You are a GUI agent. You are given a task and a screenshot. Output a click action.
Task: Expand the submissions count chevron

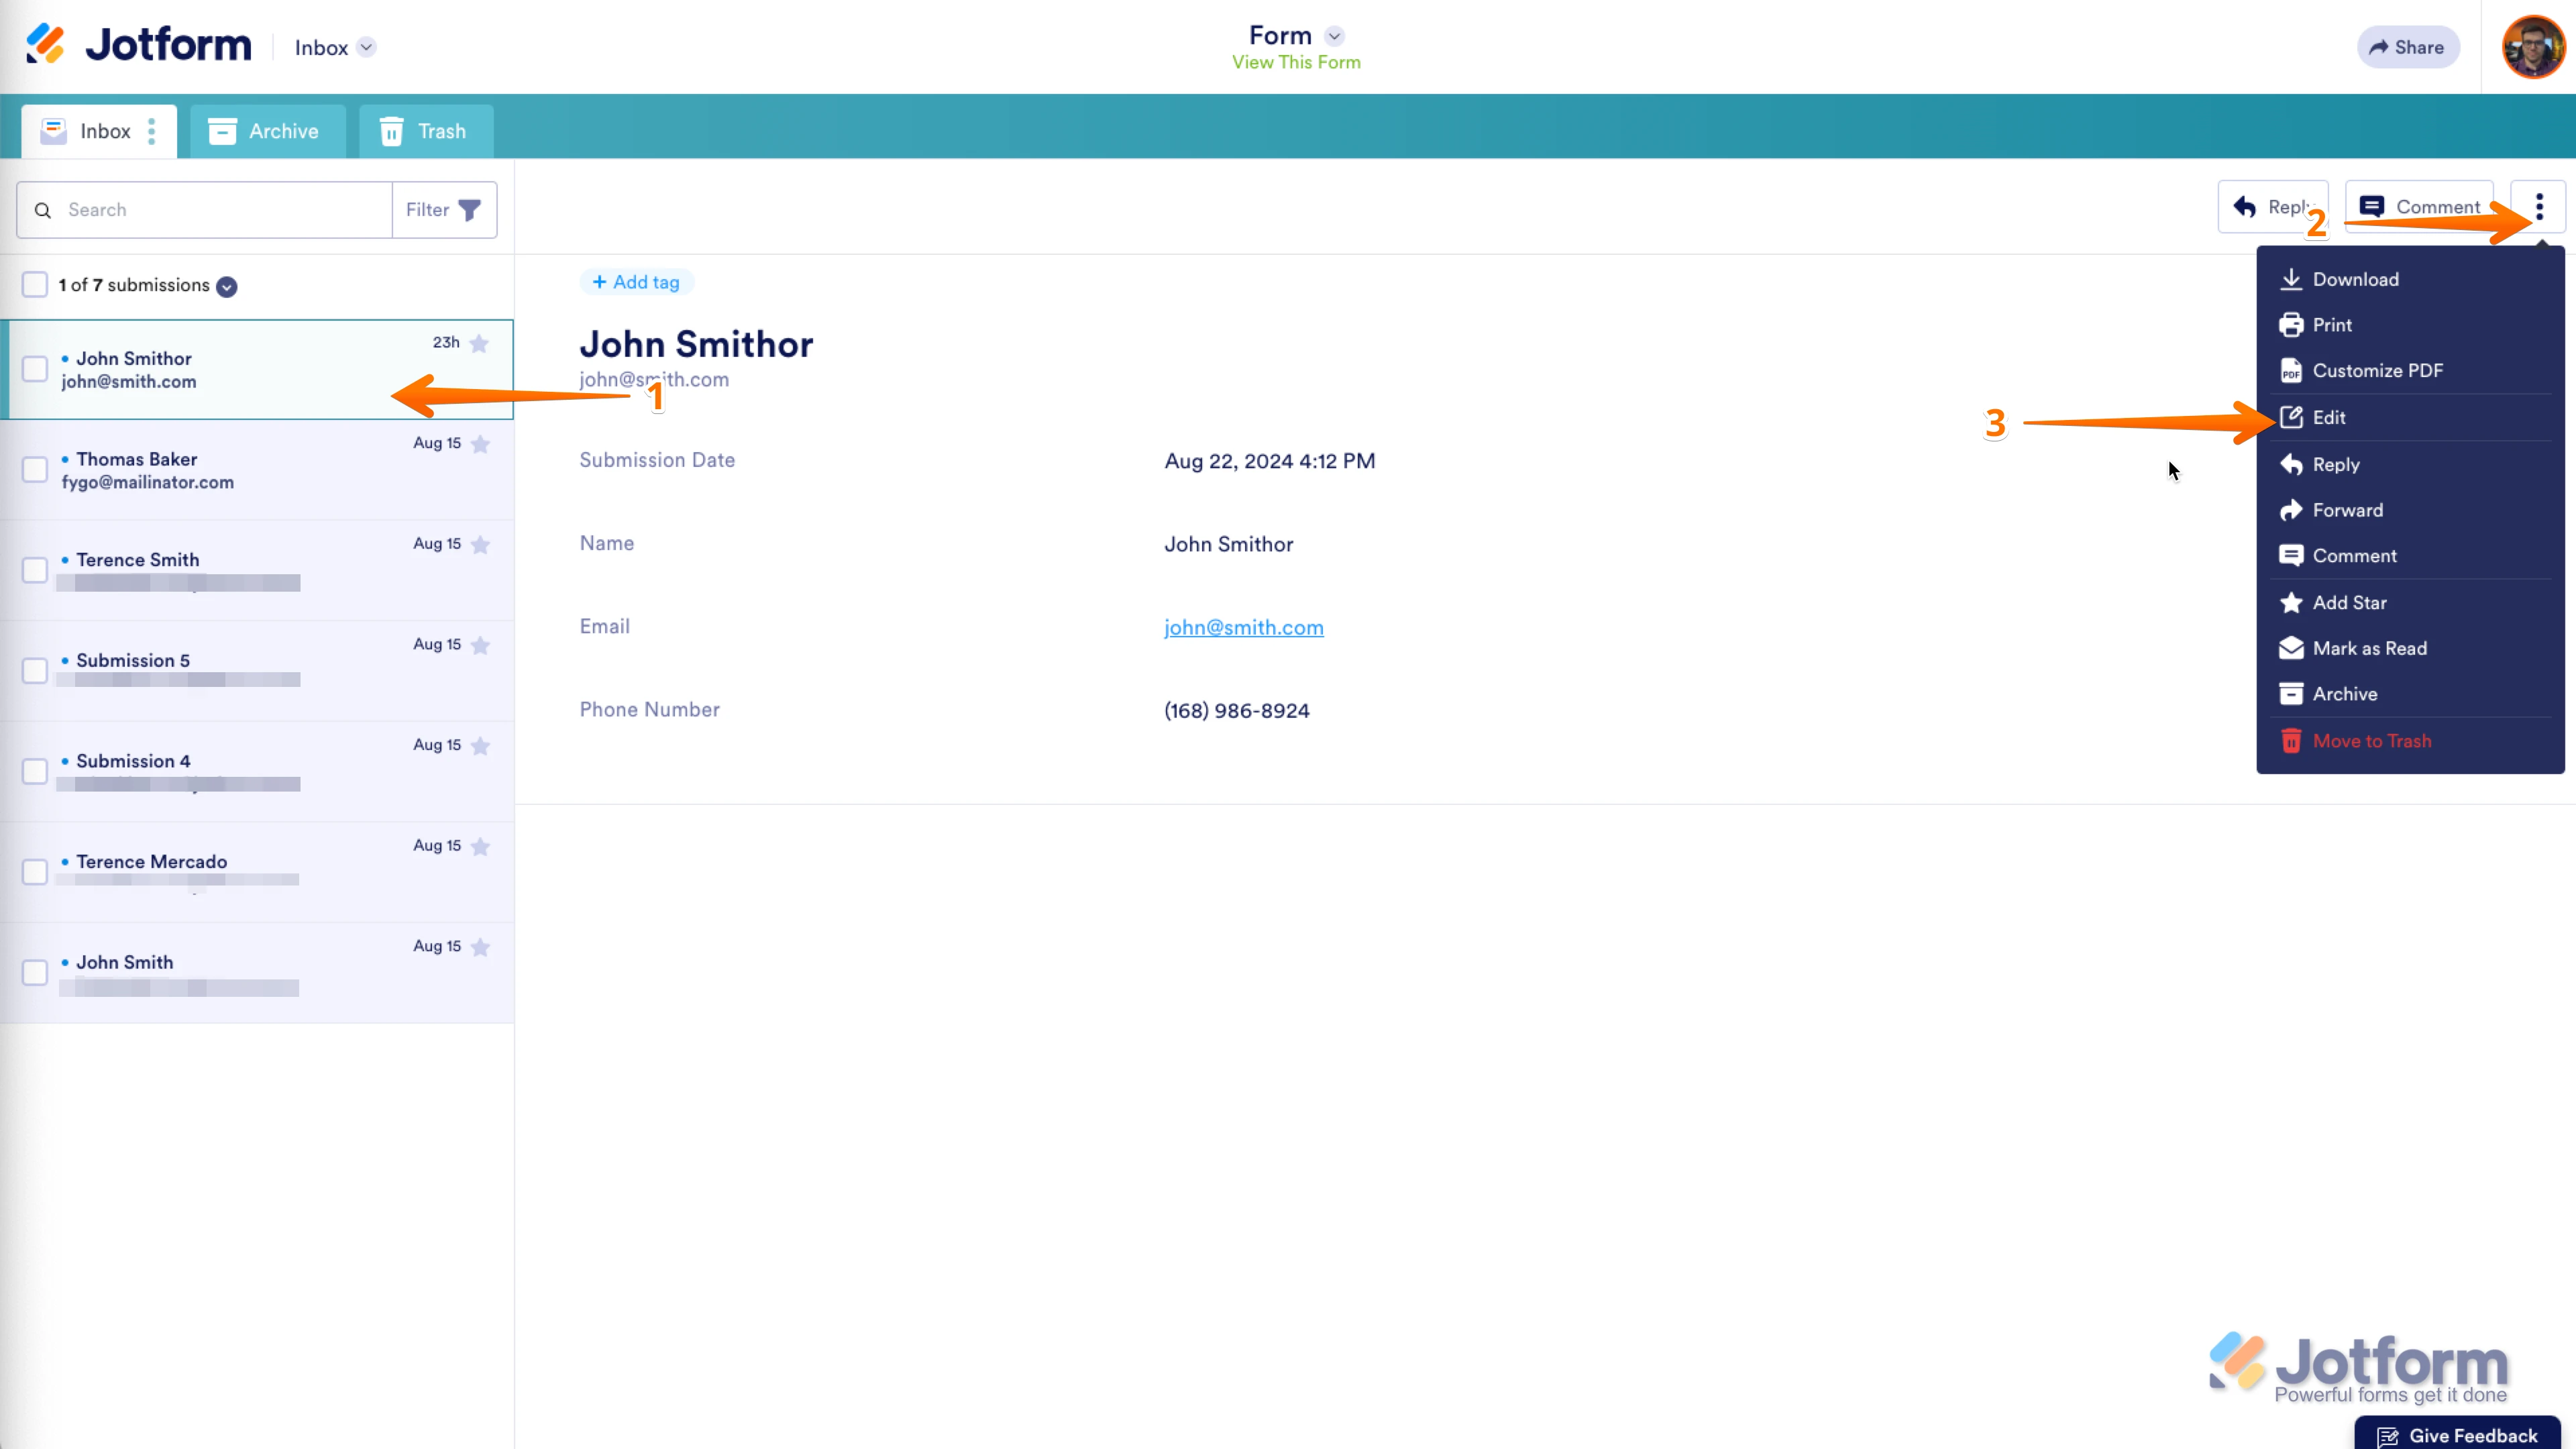click(227, 286)
